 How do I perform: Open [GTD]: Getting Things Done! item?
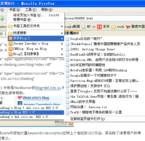click(x=105, y=49)
